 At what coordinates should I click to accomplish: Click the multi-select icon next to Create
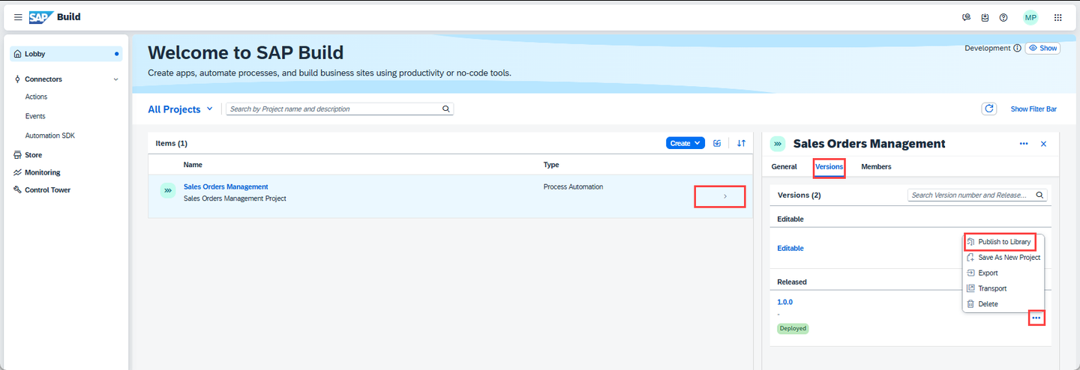click(718, 143)
